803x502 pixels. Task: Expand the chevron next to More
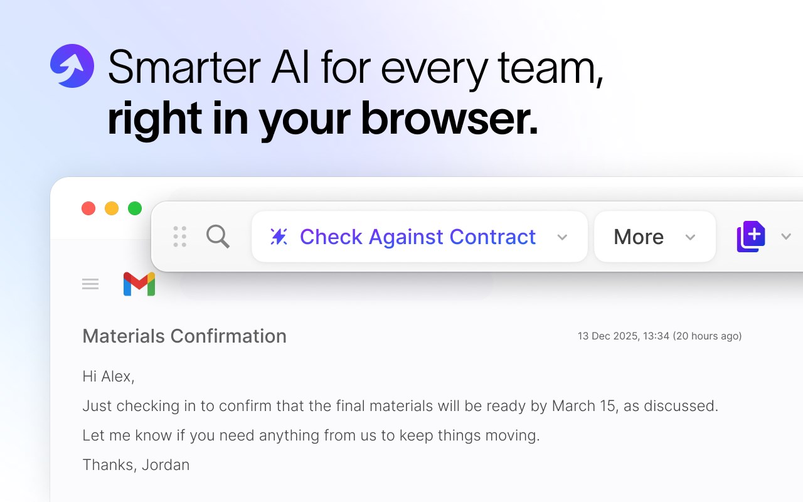pyautogui.click(x=690, y=237)
